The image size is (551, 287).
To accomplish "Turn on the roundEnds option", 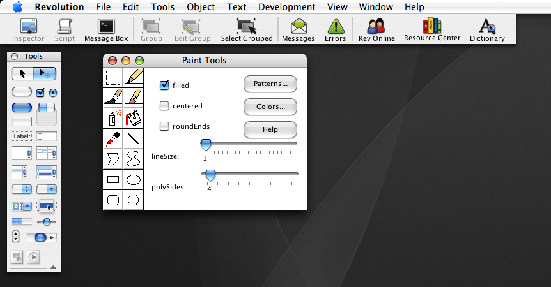I will [x=164, y=126].
